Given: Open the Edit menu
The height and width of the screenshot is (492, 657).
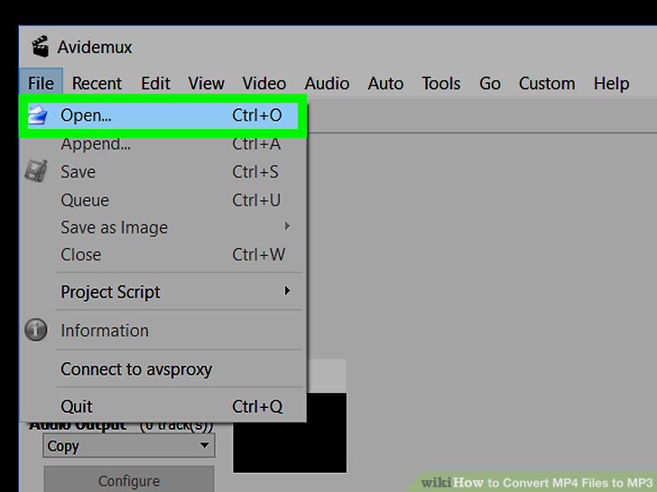Looking at the screenshot, I should [155, 84].
